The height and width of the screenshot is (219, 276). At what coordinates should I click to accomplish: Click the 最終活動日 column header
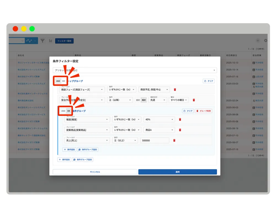click(x=206, y=55)
